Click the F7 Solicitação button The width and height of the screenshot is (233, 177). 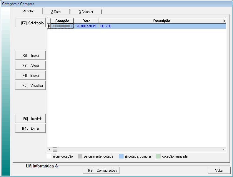pos(30,23)
